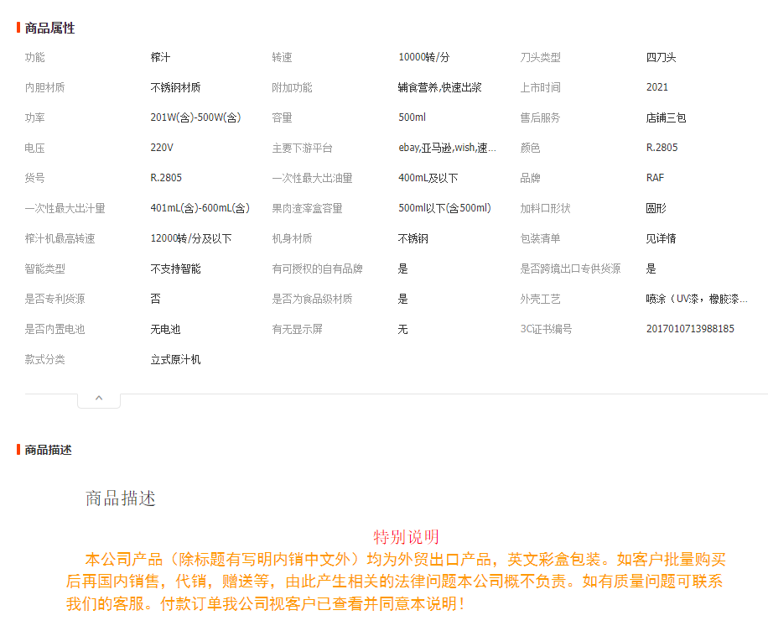
Task: Click the truncated 'ebay,亚马逊,wish,速...' platform value
Action: pos(447,148)
